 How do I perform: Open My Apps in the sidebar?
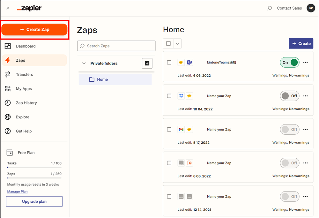tap(34, 88)
